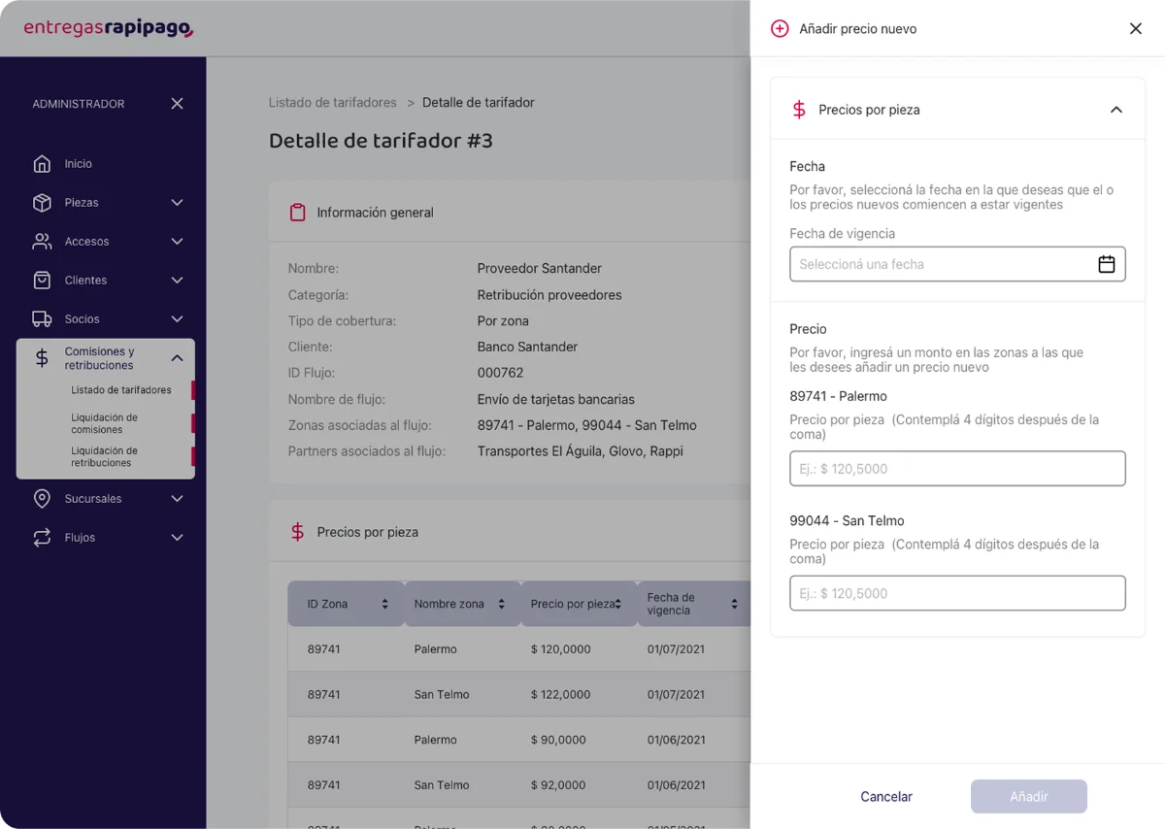
Task: Select the Sucursales menu label
Action: pos(93,498)
